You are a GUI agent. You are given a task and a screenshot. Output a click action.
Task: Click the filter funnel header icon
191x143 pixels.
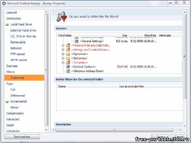(62, 17)
